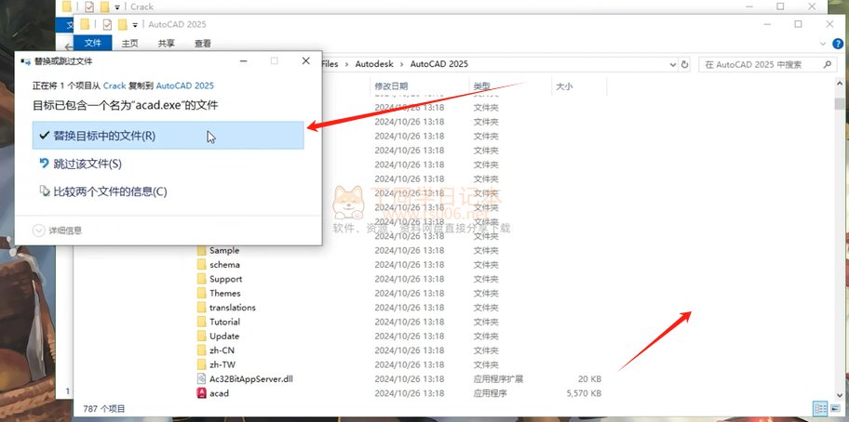Maximize the AutoCAD 2025 window
849x422 pixels.
pos(798,24)
